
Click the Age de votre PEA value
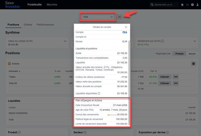pos(113,110)
